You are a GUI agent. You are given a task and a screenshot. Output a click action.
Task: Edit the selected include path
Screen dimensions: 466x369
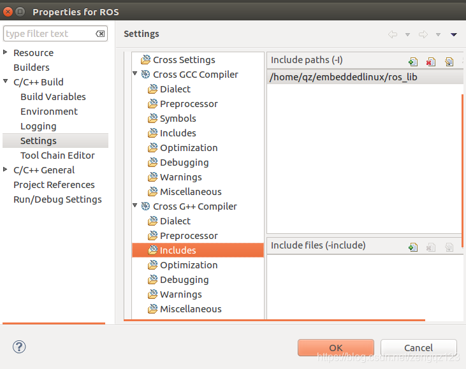[449, 61]
